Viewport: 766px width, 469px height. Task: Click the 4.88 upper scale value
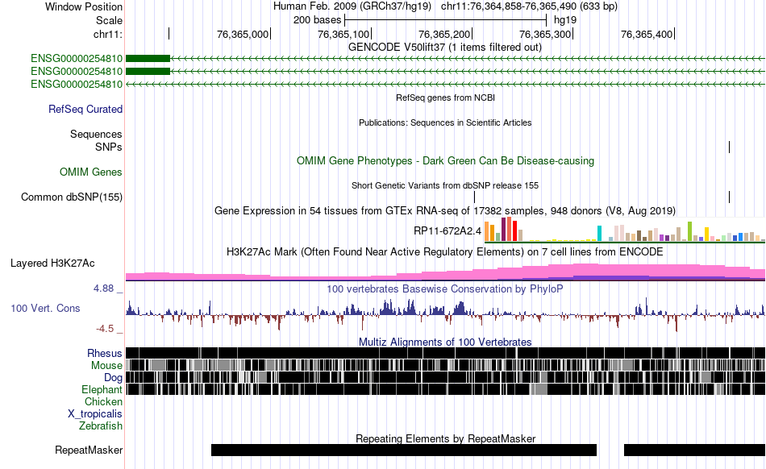[x=103, y=288]
